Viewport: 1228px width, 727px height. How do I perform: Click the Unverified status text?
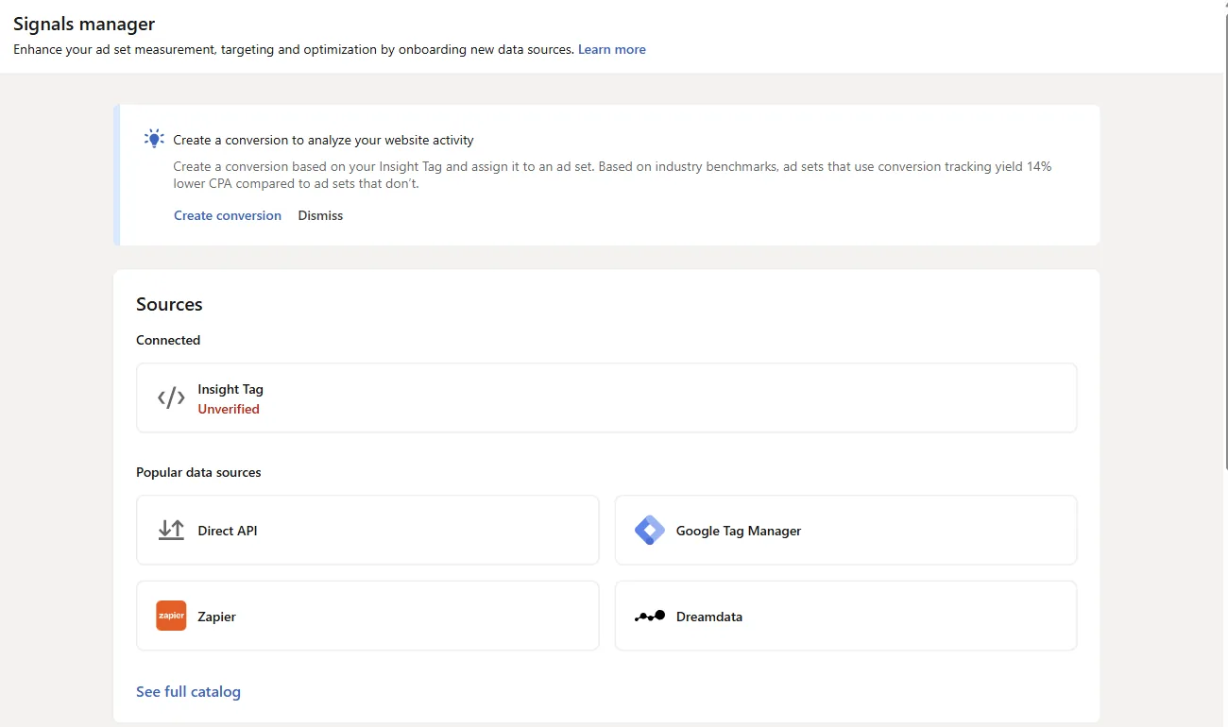tap(229, 409)
